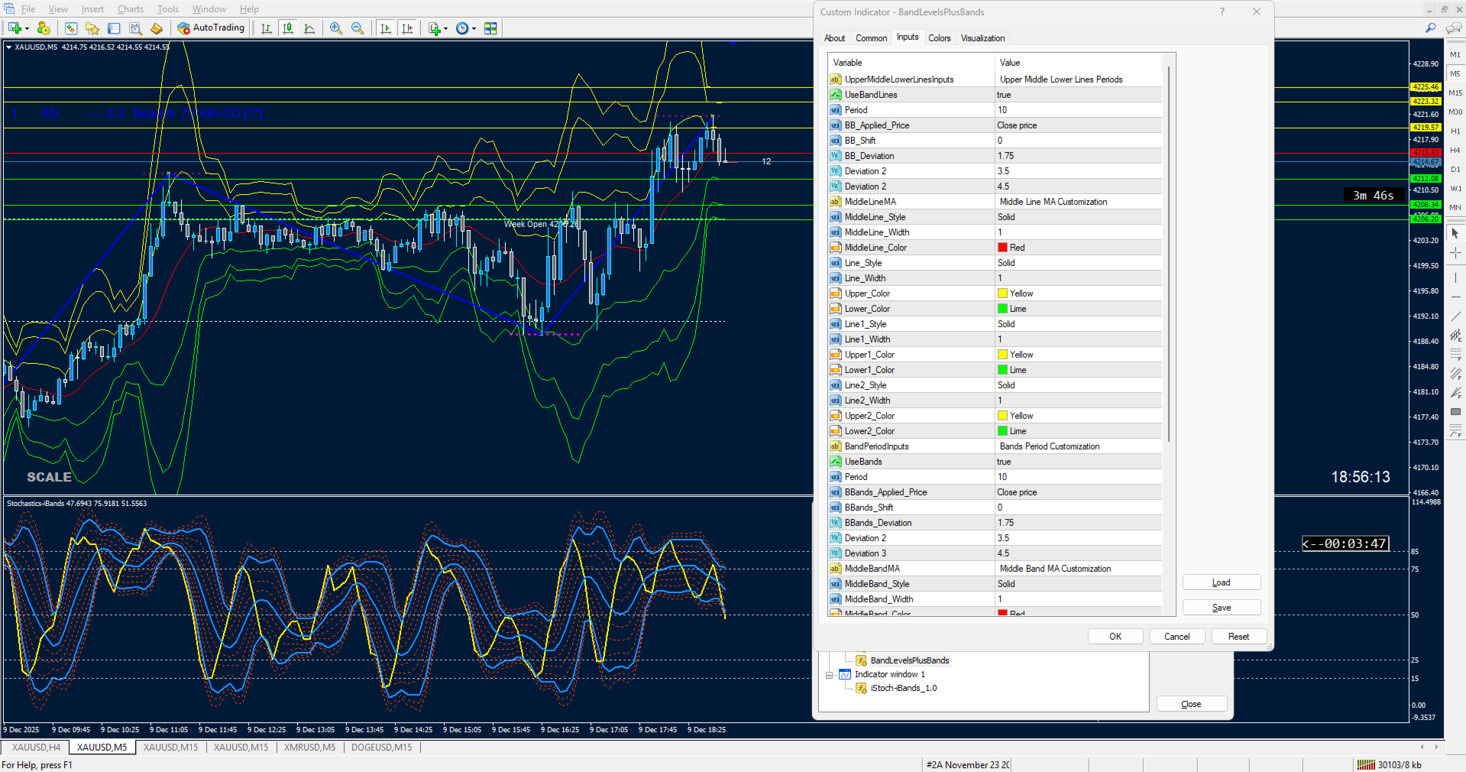
Task: Zoom out of the chart
Action: 358,28
